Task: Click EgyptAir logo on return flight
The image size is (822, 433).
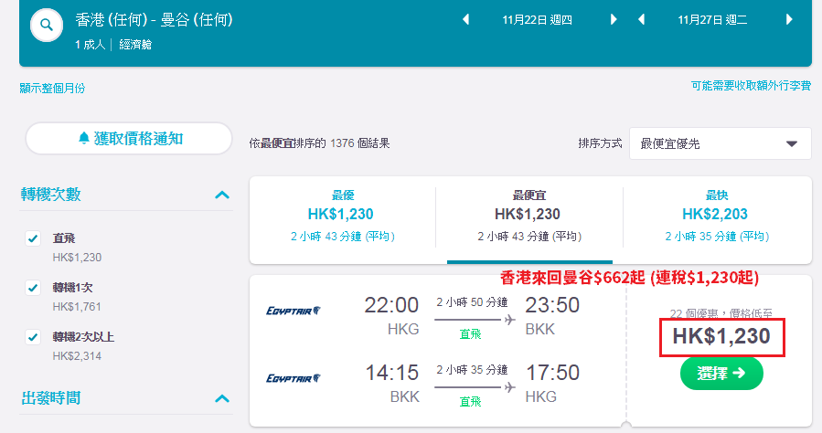Action: 294,378
